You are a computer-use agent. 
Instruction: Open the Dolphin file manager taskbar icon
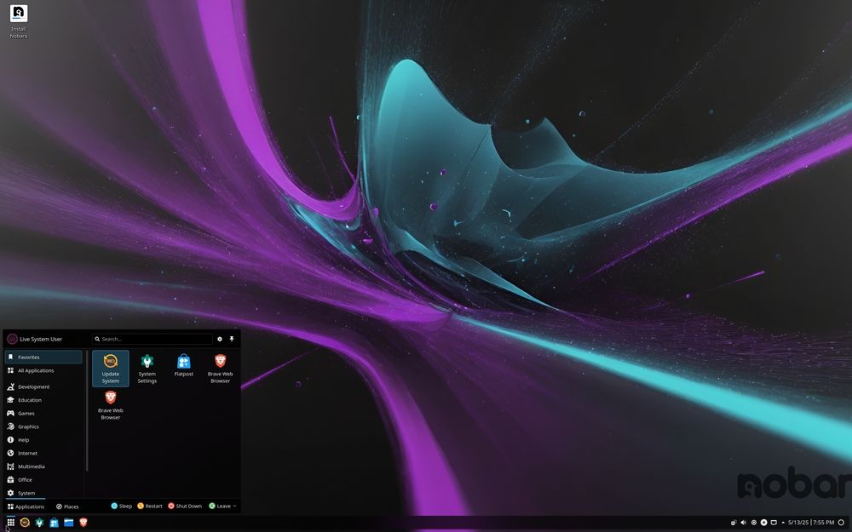(x=68, y=523)
